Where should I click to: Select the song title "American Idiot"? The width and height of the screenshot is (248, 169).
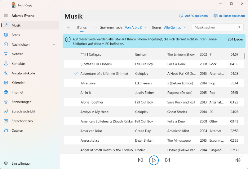tap(91, 131)
